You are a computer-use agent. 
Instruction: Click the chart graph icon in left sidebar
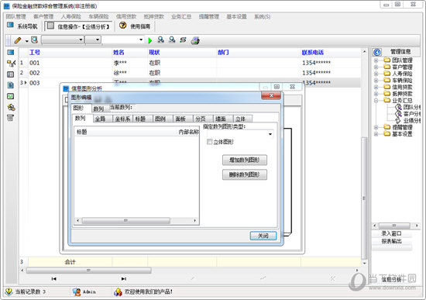coord(10,96)
